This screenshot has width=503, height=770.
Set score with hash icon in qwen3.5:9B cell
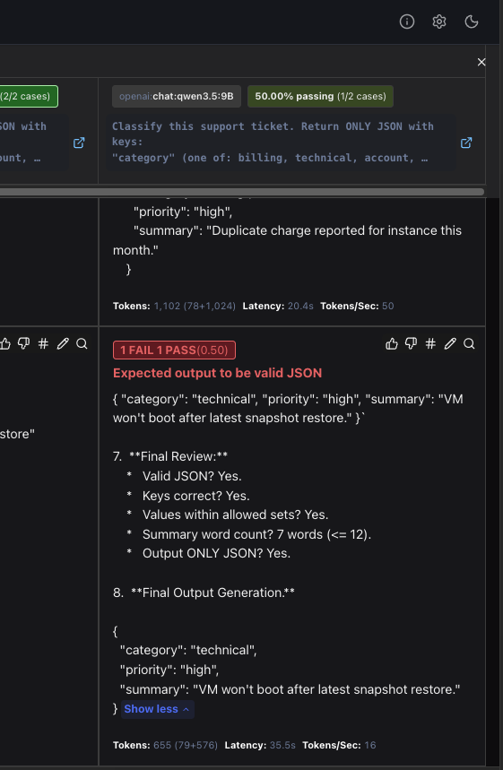[x=430, y=343]
